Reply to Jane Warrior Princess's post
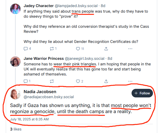 pyautogui.click(x=26, y=81)
